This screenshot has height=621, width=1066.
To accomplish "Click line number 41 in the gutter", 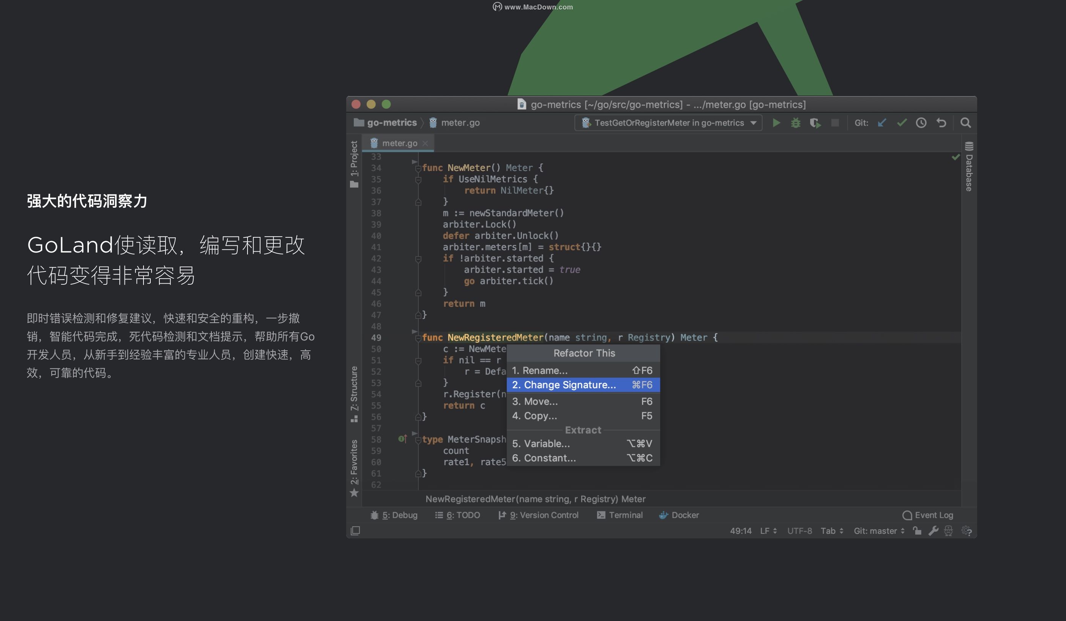I will coord(376,247).
